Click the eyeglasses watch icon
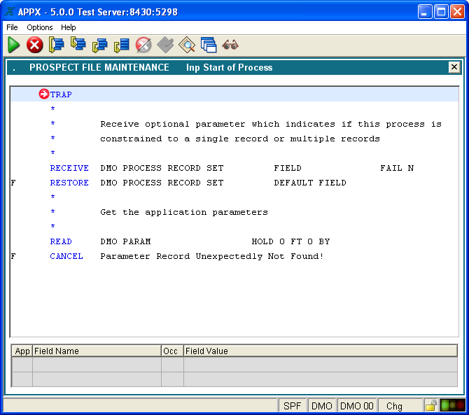This screenshot has height=415, width=469. tap(230, 45)
